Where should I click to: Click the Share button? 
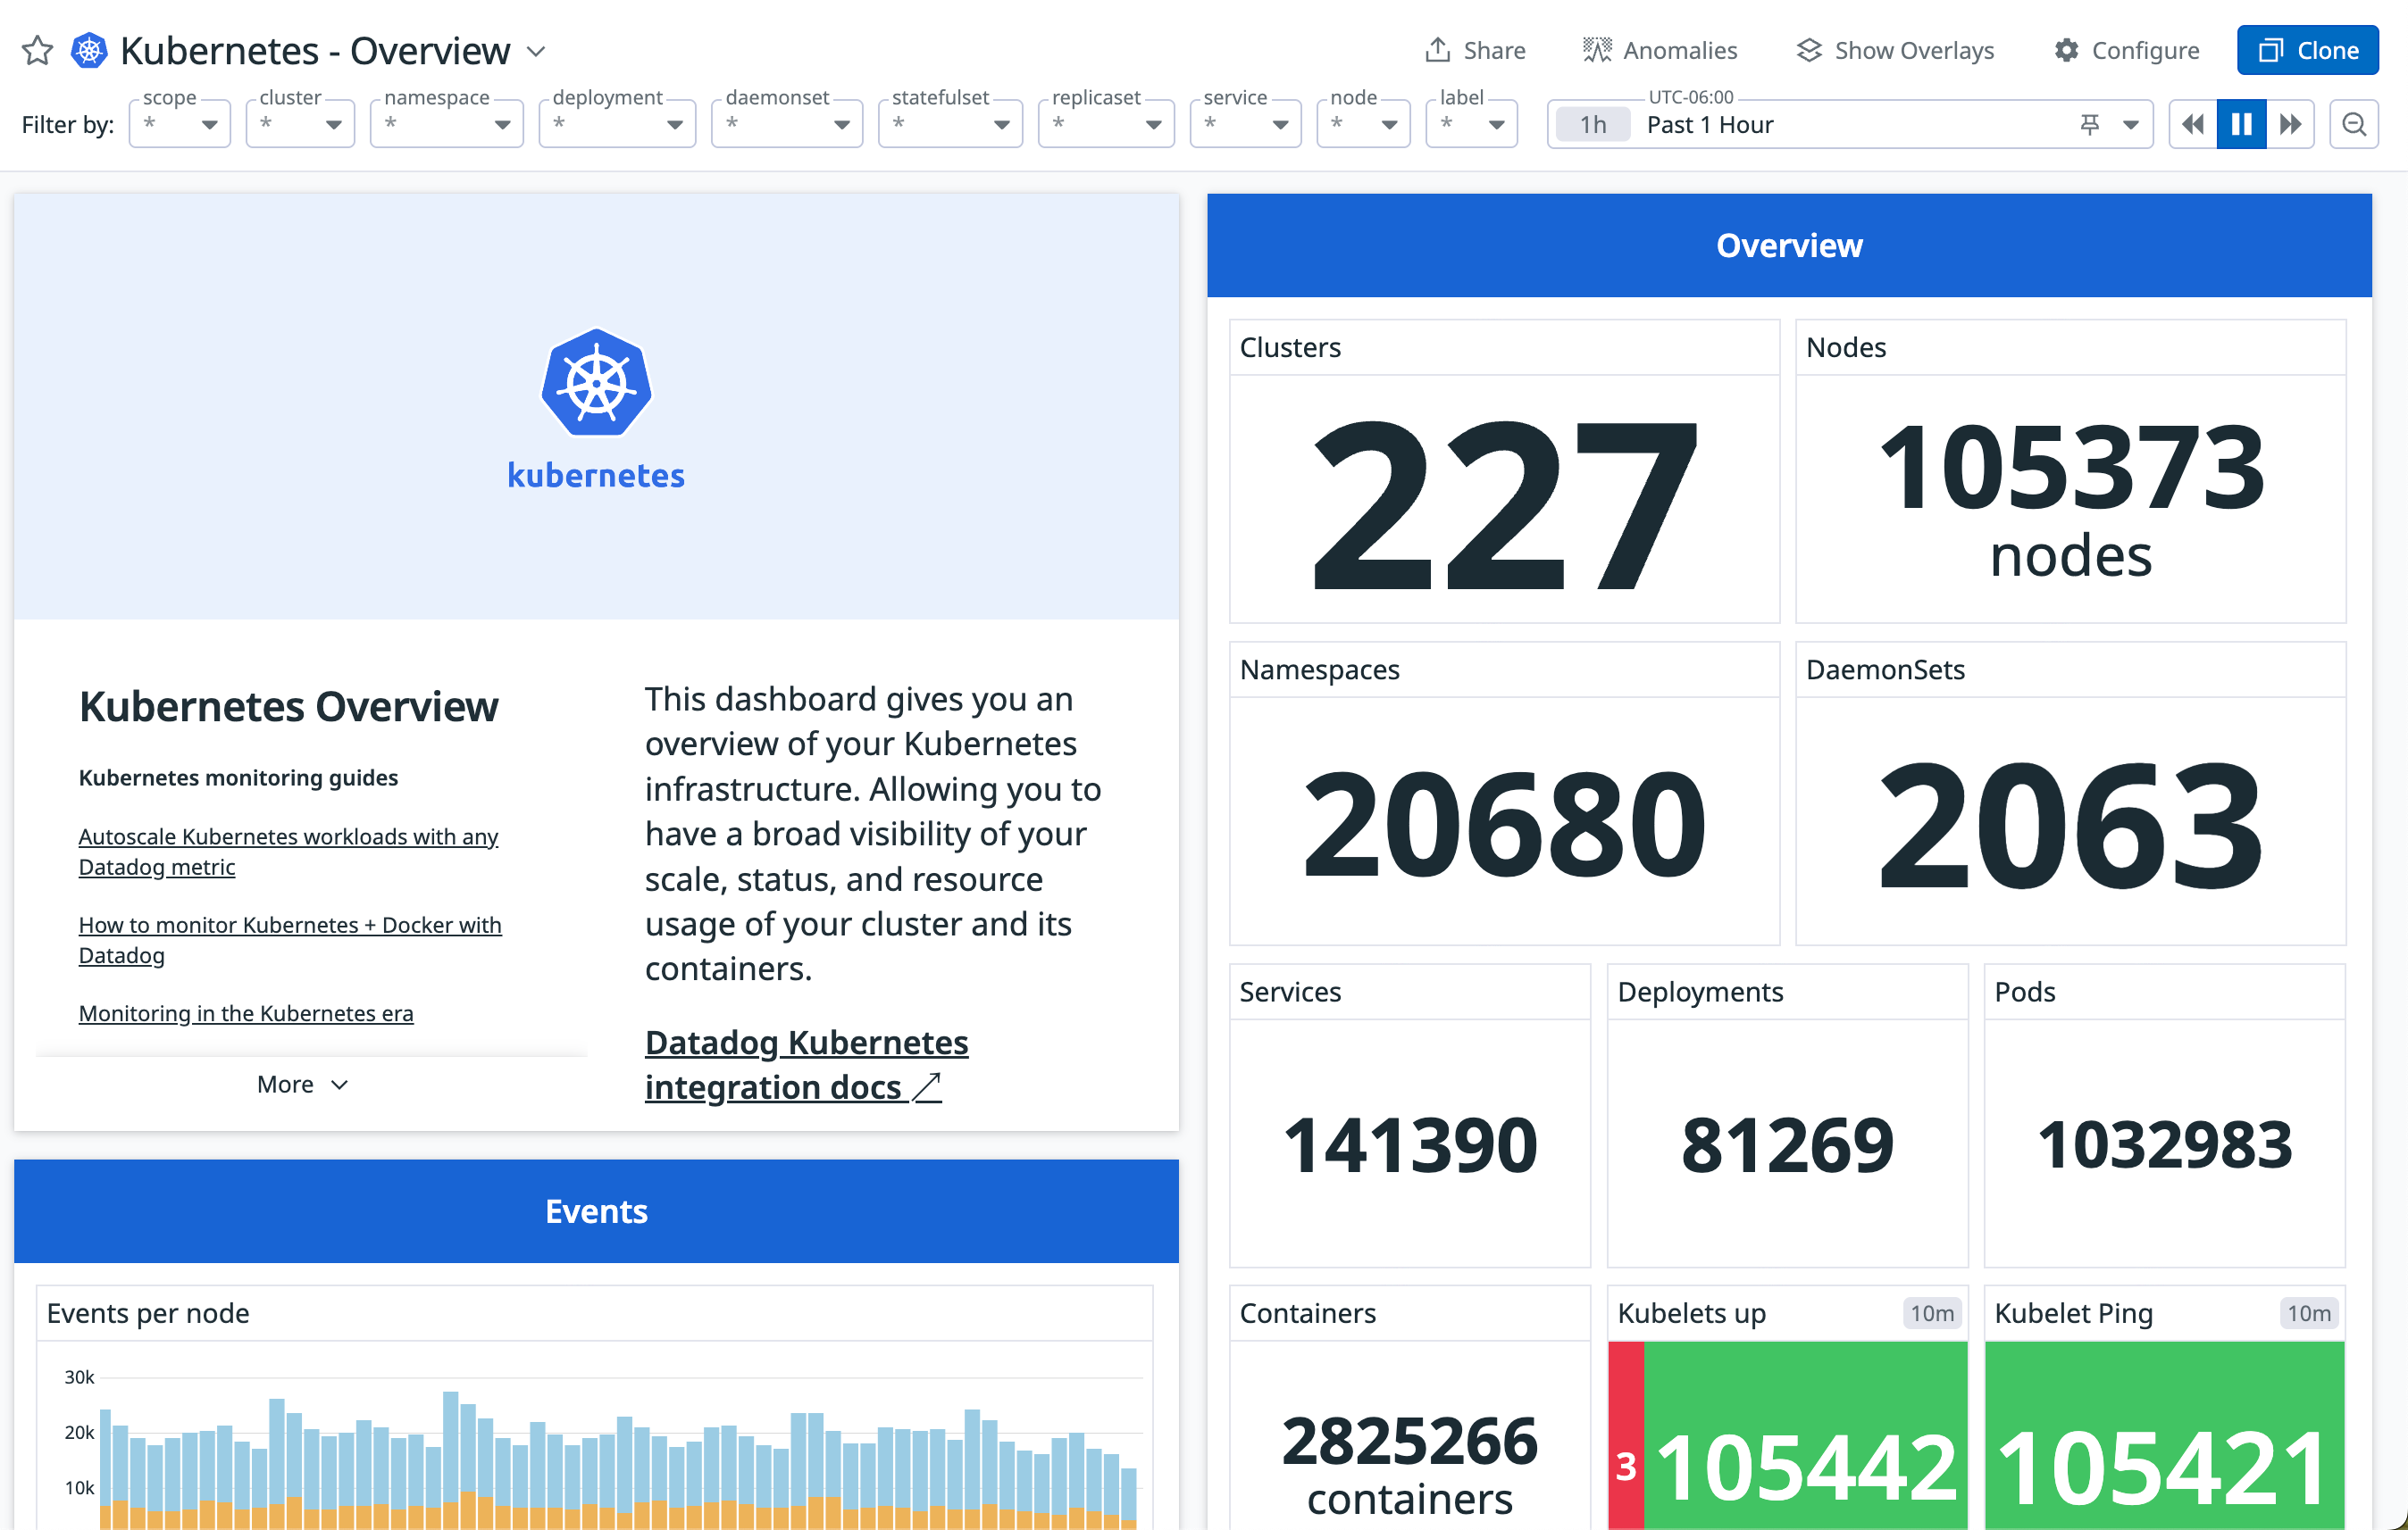[x=1475, y=50]
